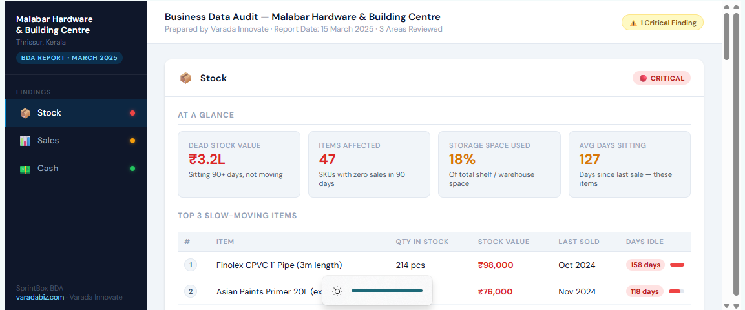
Task: Adjust the brightness slider bar
Action: pyautogui.click(x=387, y=291)
